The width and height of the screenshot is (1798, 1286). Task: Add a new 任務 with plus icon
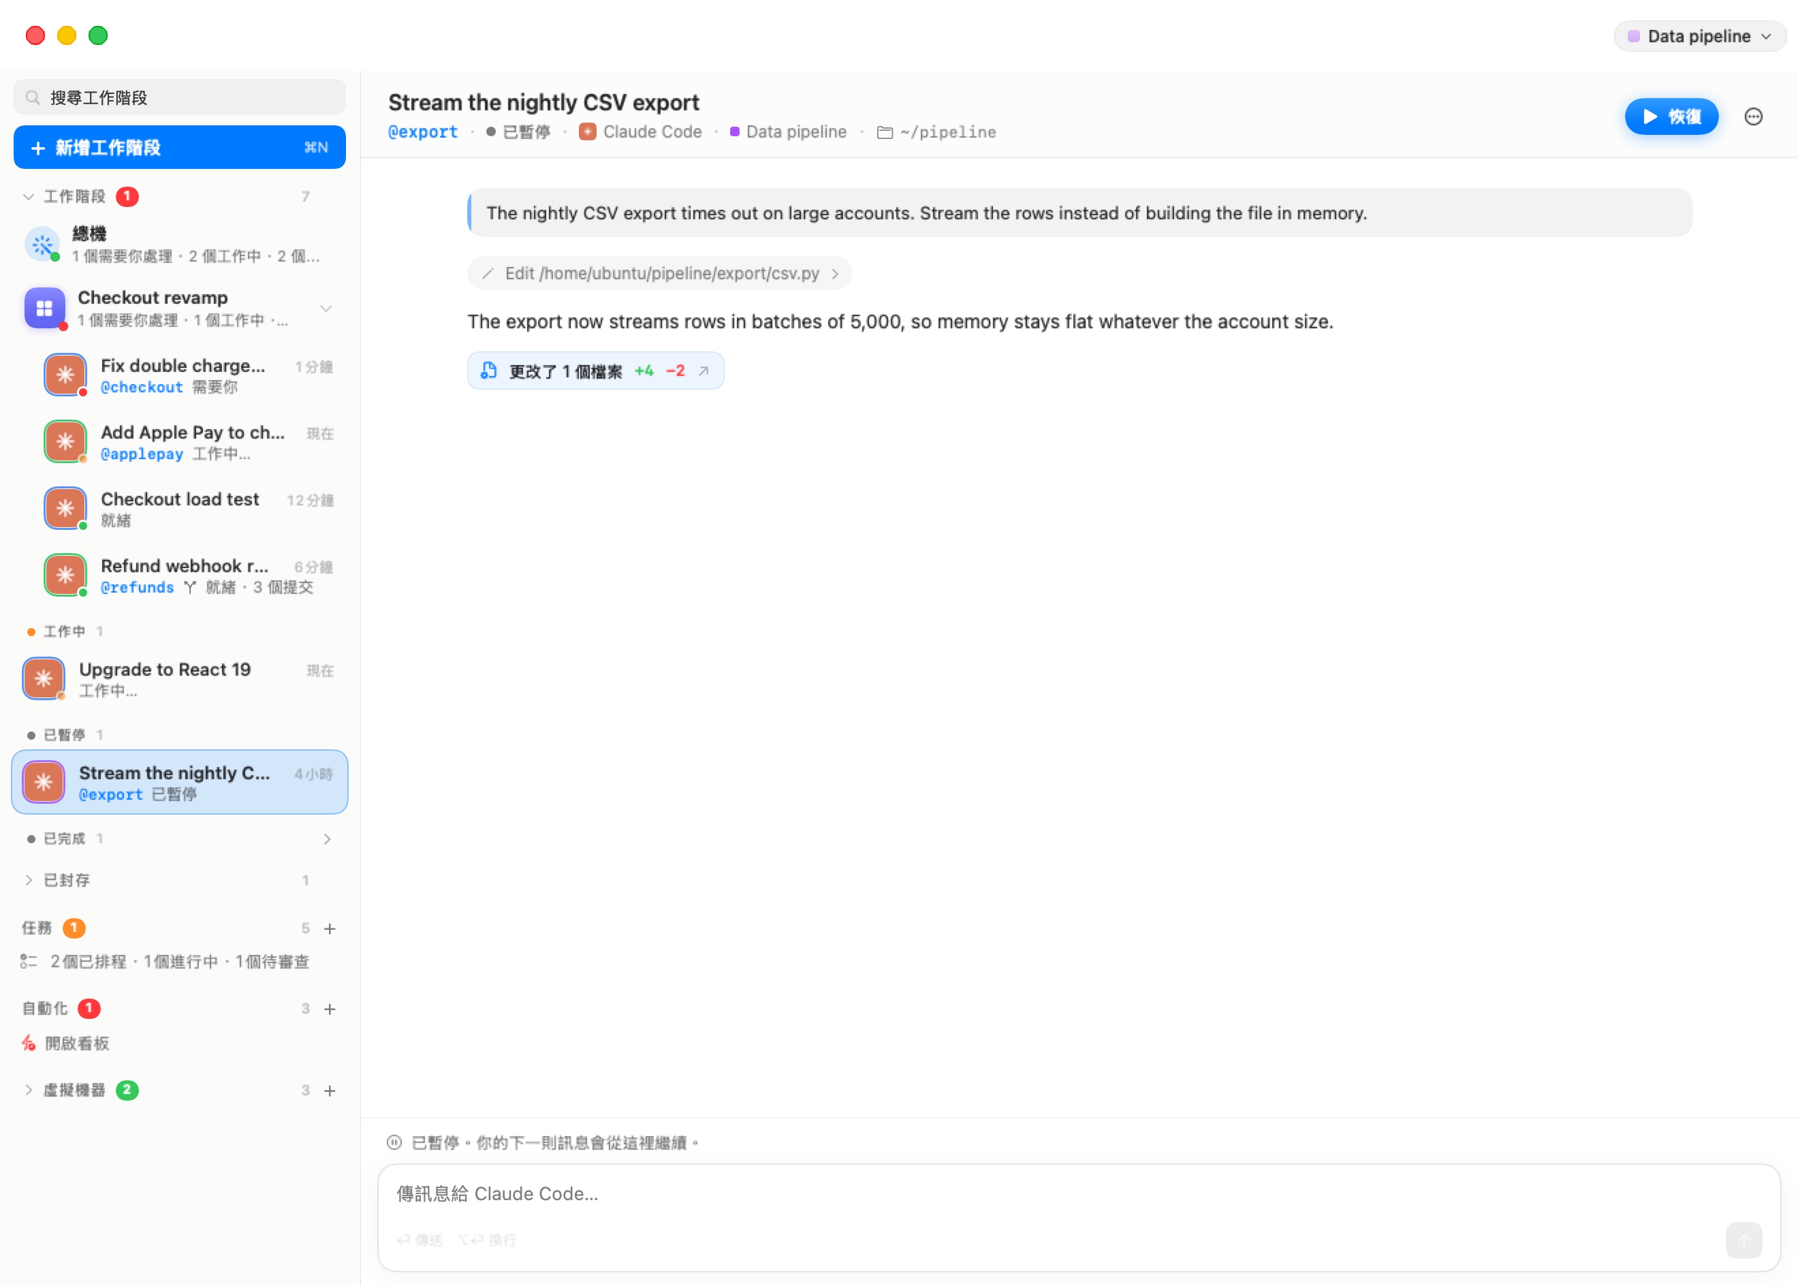point(330,928)
